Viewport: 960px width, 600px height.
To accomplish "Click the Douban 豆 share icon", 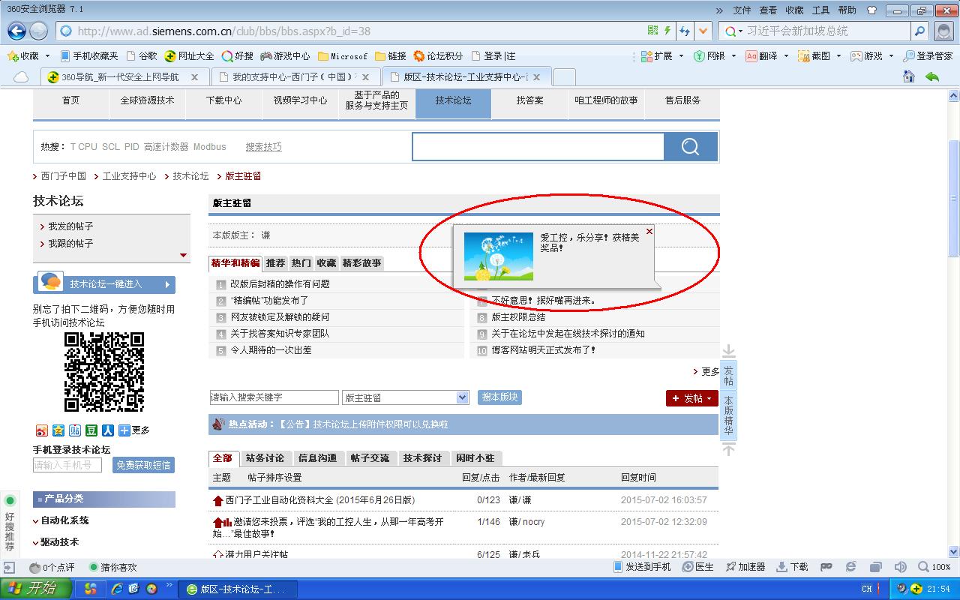I will point(91,430).
